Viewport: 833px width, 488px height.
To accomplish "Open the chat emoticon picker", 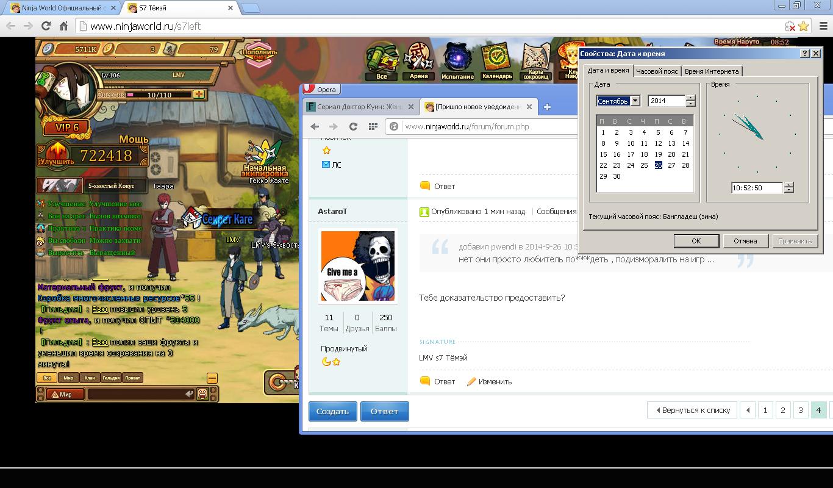I will coord(202,394).
